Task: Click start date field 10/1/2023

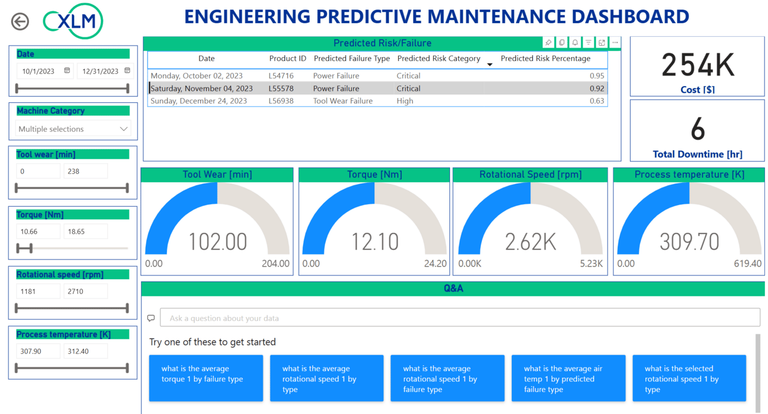Action: pyautogui.click(x=45, y=71)
